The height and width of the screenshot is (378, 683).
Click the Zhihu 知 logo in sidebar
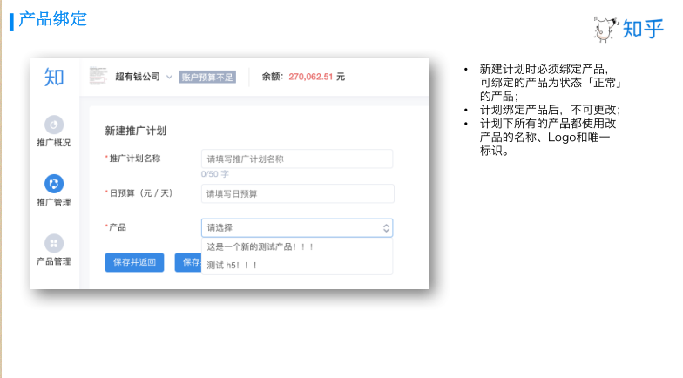[54, 78]
